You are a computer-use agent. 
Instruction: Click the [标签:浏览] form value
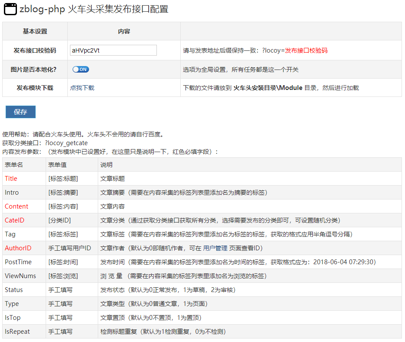tap(63, 276)
